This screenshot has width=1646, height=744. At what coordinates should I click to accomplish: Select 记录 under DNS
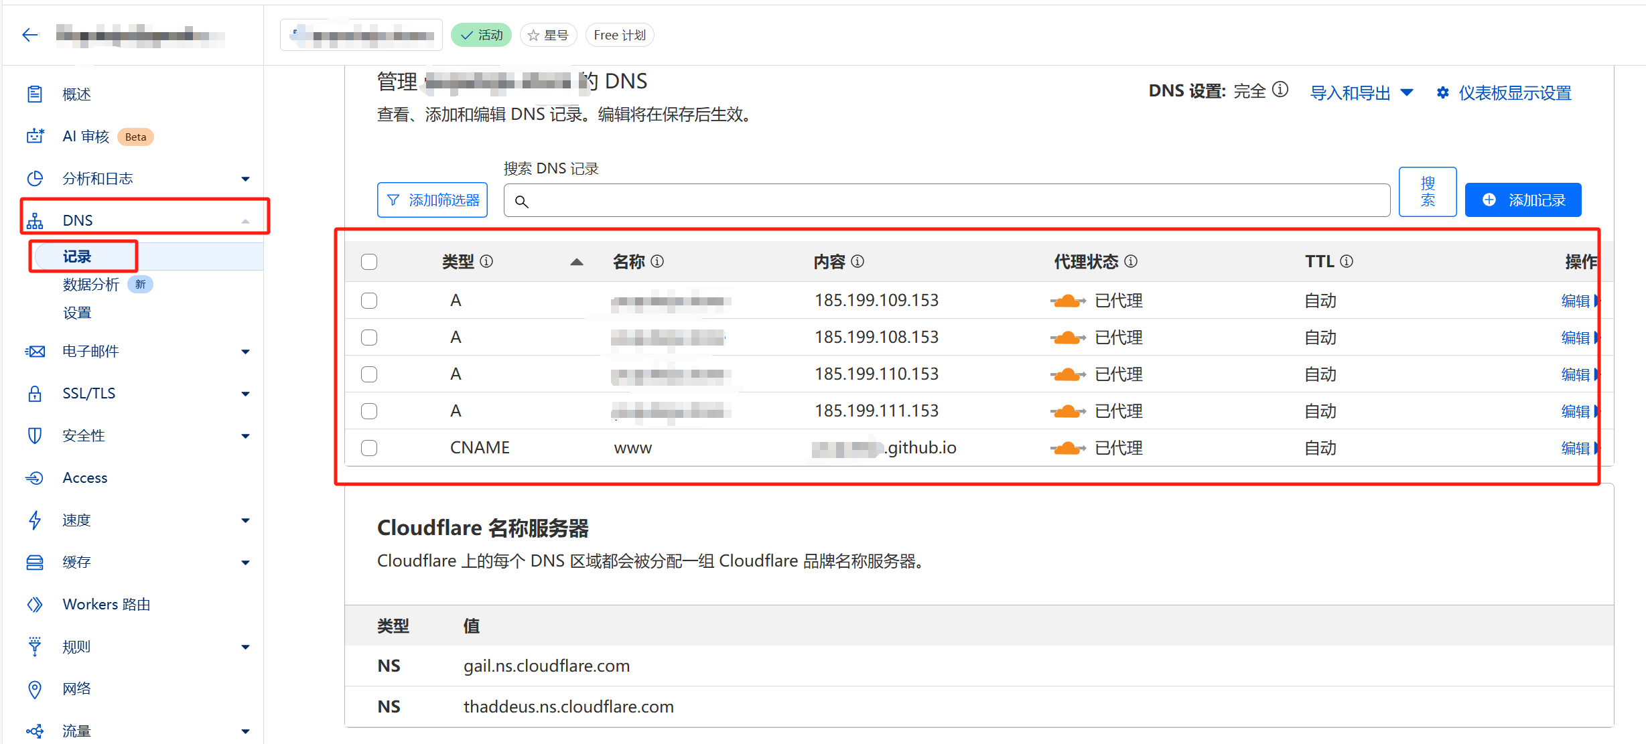coord(77,256)
